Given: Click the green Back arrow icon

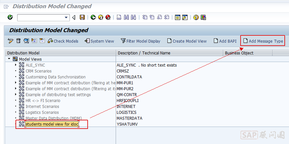Looking at the screenshot, I should [93, 17].
